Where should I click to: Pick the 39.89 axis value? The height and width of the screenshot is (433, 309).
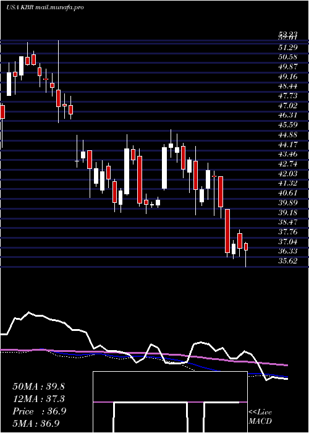(x=288, y=203)
